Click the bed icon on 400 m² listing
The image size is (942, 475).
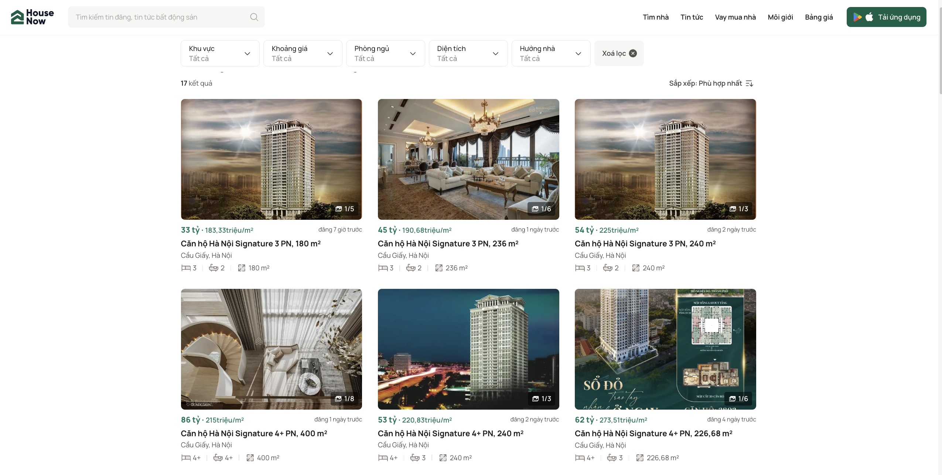[186, 458]
